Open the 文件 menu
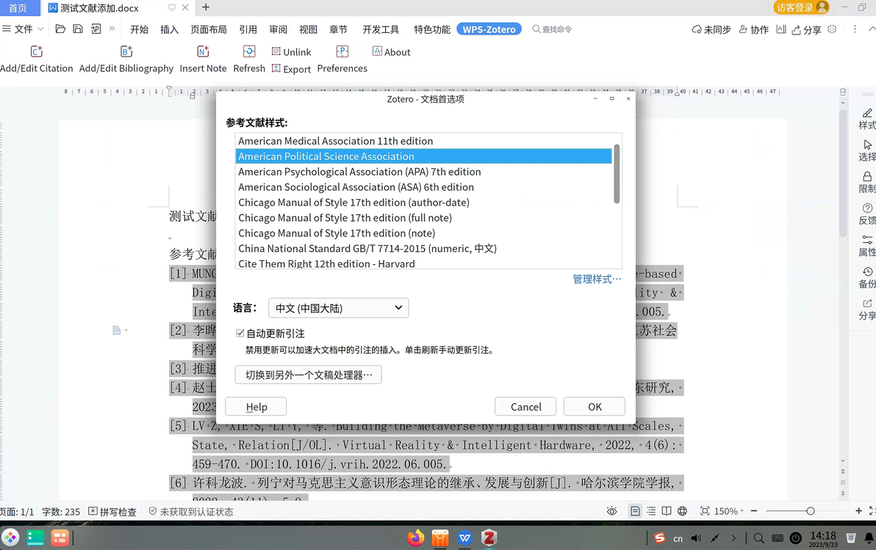876x550 pixels. [x=23, y=29]
